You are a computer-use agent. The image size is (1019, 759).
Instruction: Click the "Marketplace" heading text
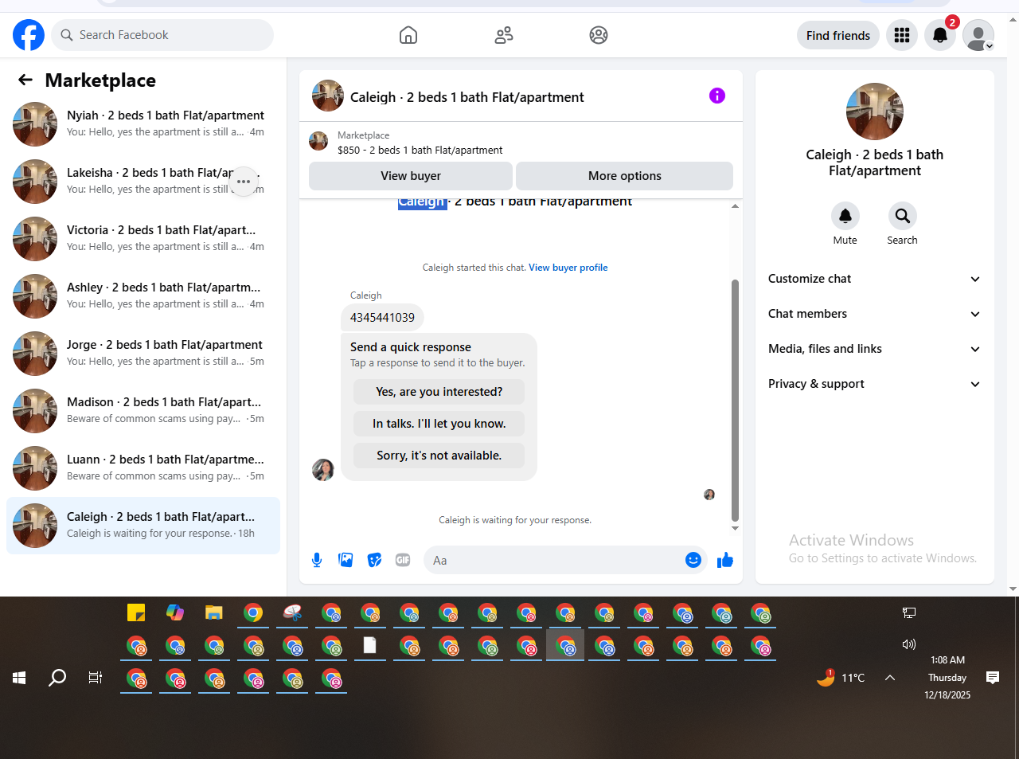[x=100, y=80]
